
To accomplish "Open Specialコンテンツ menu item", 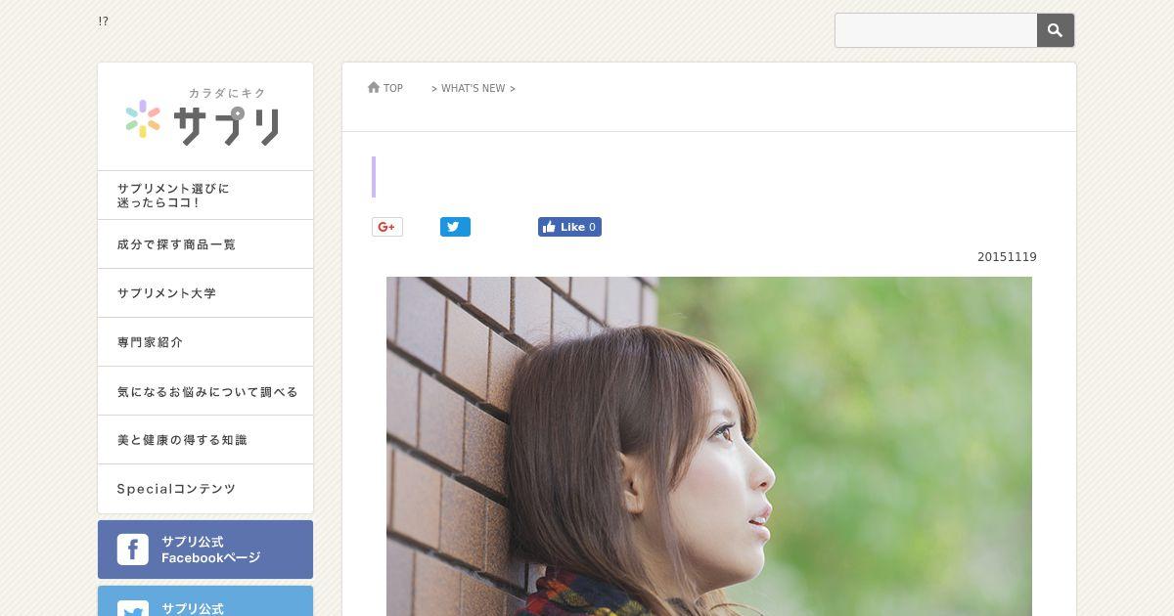I will click(205, 489).
